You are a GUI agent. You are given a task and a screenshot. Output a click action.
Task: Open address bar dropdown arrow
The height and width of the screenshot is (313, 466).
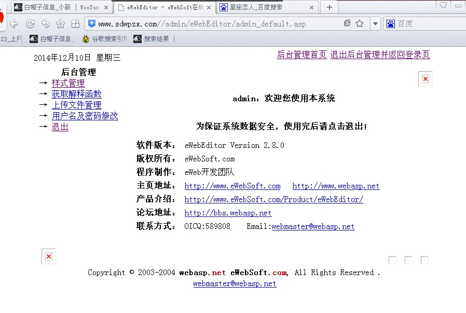375,24
